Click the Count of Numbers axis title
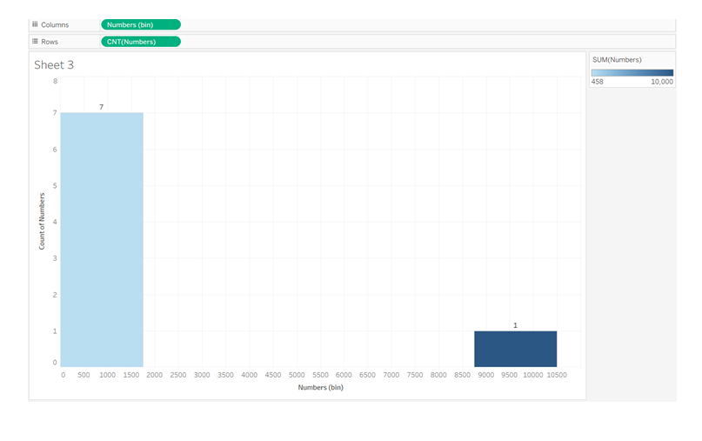This screenshot has width=702, height=441. (x=42, y=221)
